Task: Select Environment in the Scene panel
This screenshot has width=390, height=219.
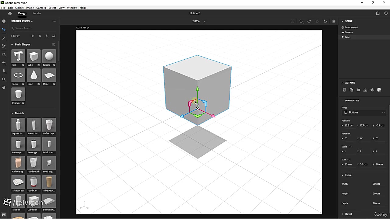Action: point(351,27)
